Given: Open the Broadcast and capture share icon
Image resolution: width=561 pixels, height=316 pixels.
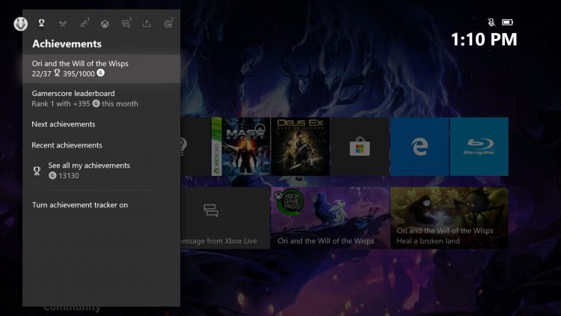Looking at the screenshot, I should click(147, 24).
